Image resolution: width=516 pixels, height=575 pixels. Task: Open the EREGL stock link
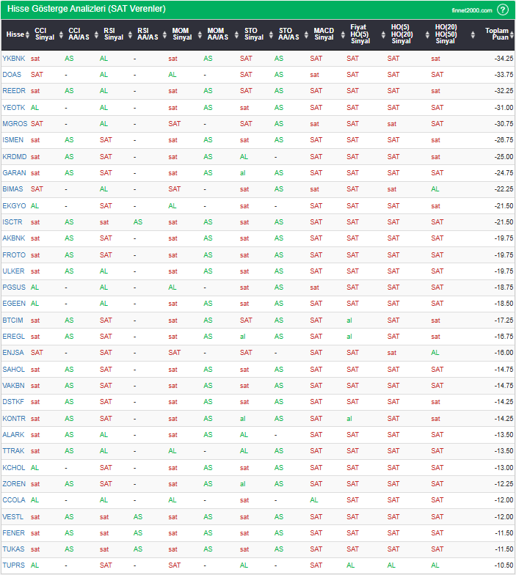(x=13, y=337)
